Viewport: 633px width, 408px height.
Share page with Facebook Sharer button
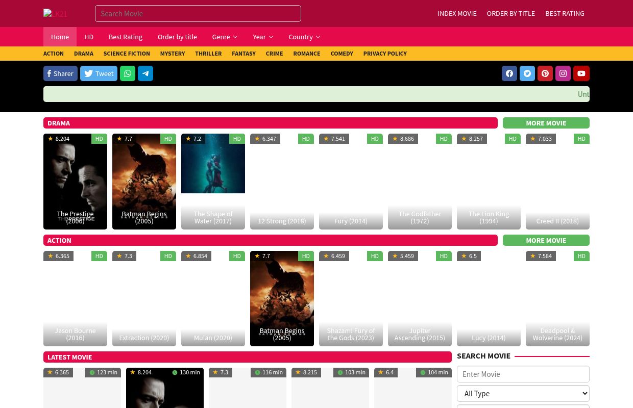point(60,73)
